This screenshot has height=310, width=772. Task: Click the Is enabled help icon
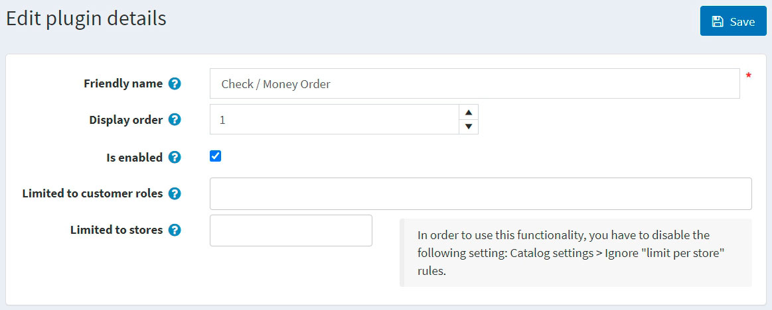[x=175, y=158]
